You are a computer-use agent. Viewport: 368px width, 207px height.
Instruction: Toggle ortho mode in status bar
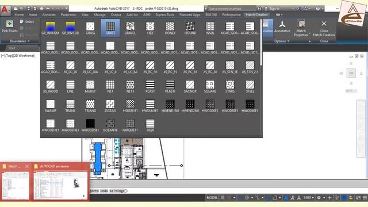click(x=240, y=198)
